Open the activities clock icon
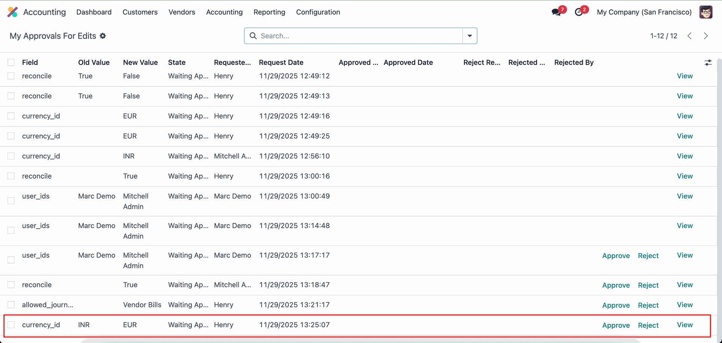Viewport: 722px width, 343px height. point(579,12)
